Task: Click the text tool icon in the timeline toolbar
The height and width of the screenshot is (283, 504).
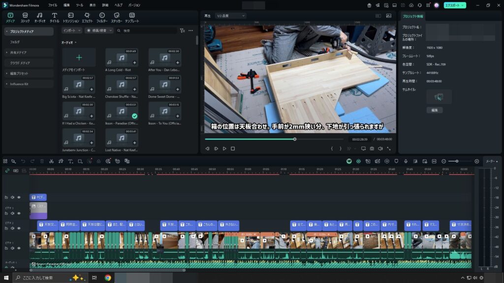Action: click(x=70, y=161)
